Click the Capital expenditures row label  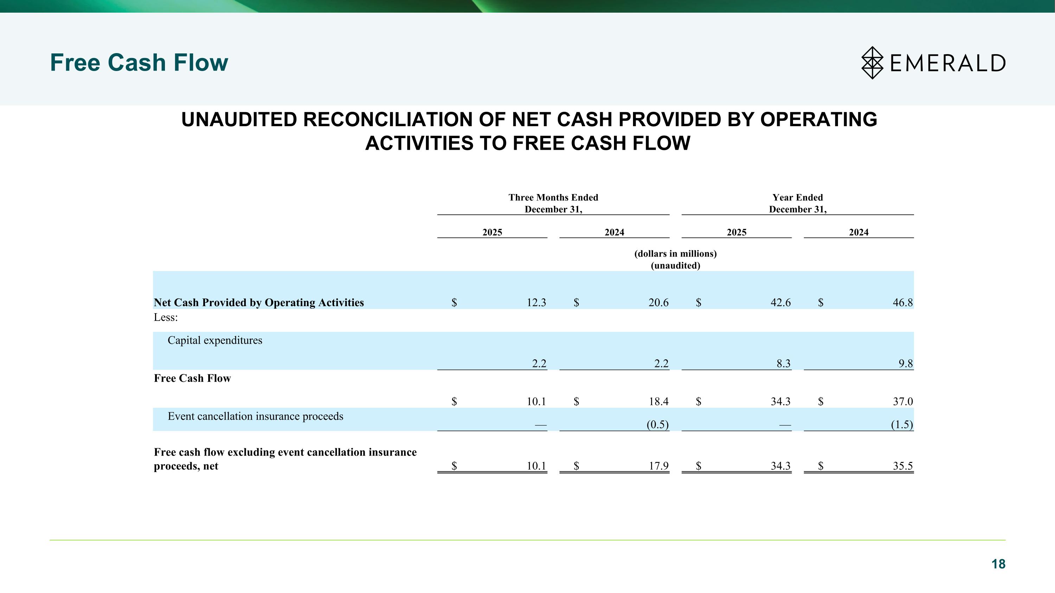pos(215,340)
